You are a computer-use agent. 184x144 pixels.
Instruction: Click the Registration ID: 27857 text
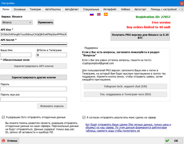(153, 17)
